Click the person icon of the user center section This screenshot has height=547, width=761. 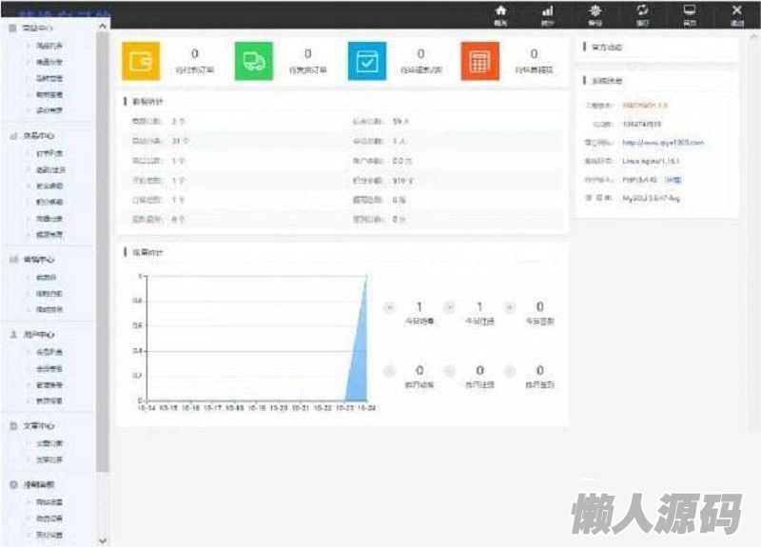13,335
